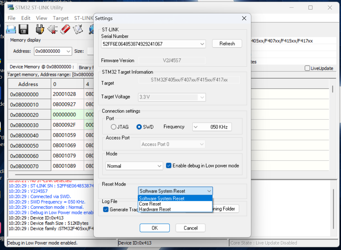The image size is (341, 250).
Task: Choose Core Reset from the list
Action: [175, 204]
